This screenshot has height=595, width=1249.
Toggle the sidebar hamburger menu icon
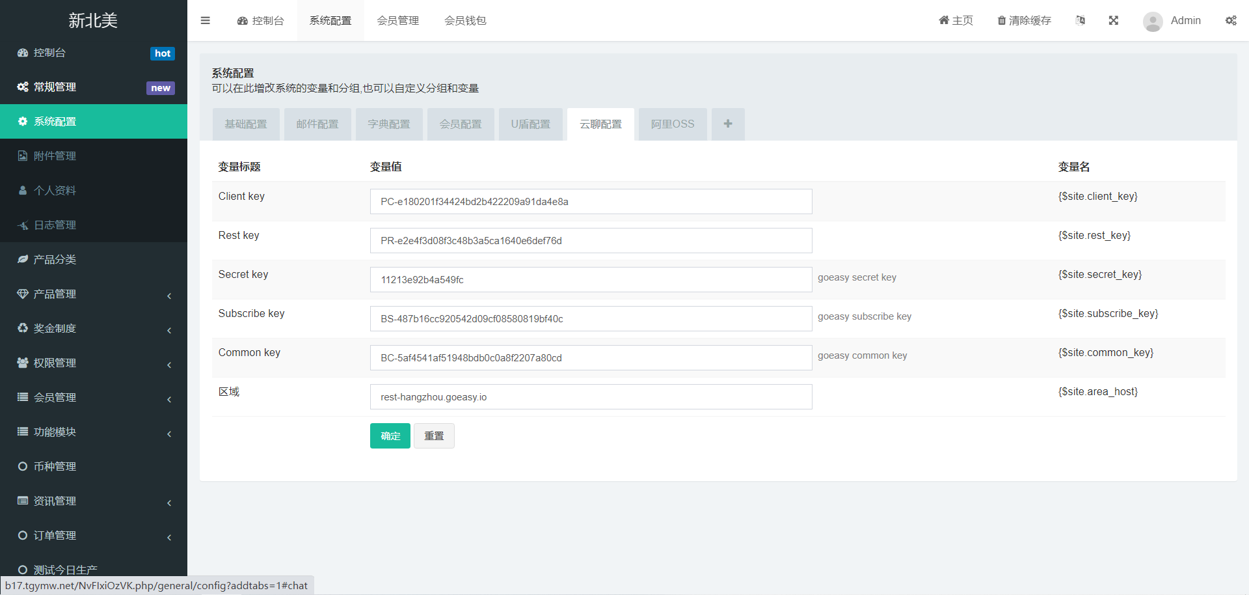pyautogui.click(x=205, y=21)
